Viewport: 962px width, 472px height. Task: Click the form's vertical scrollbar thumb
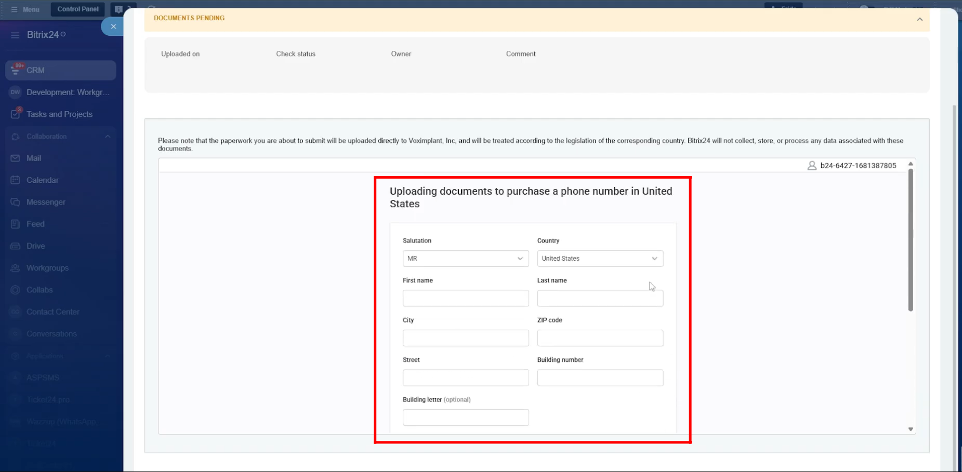pyautogui.click(x=911, y=239)
